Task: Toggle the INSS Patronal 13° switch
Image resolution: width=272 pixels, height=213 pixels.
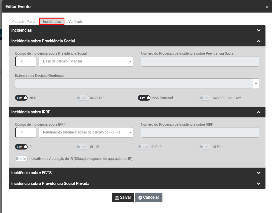Action: (x=205, y=98)
